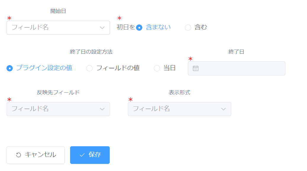Click the calendar icon in 終了日 field
The image size is (307, 171).
195,68
